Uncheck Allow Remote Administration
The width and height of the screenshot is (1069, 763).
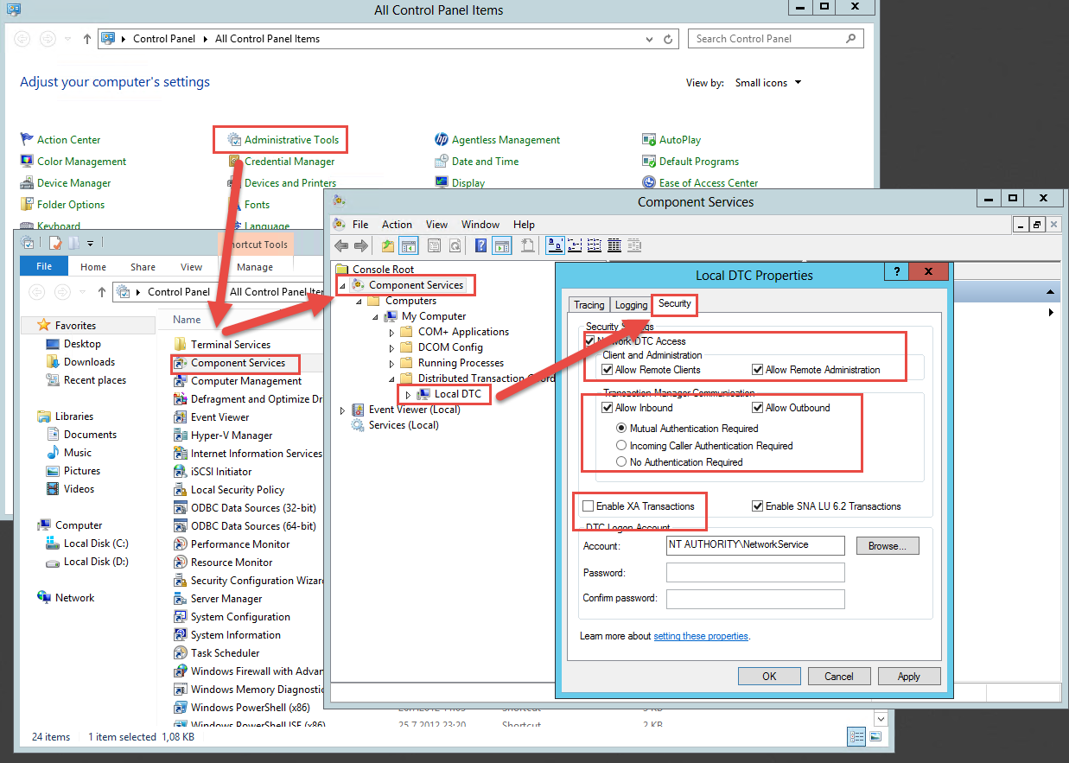[x=758, y=370]
